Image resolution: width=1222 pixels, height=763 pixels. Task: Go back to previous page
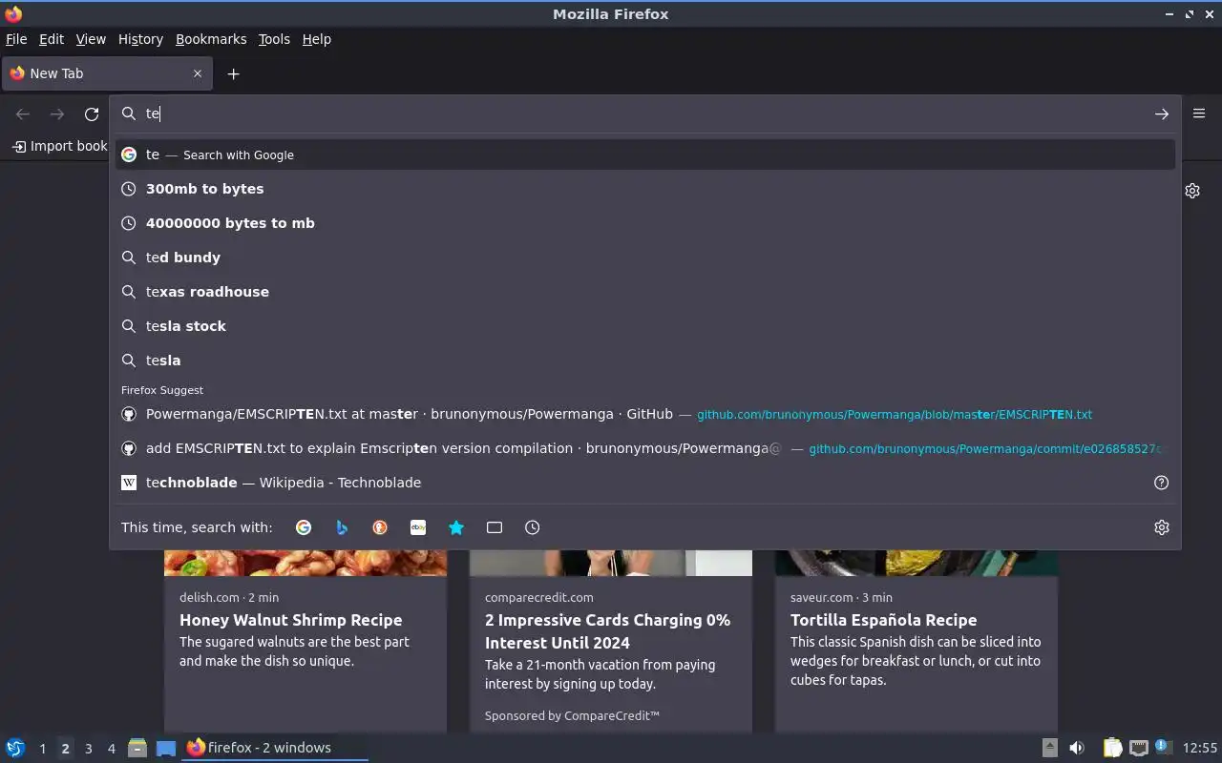pyautogui.click(x=23, y=114)
